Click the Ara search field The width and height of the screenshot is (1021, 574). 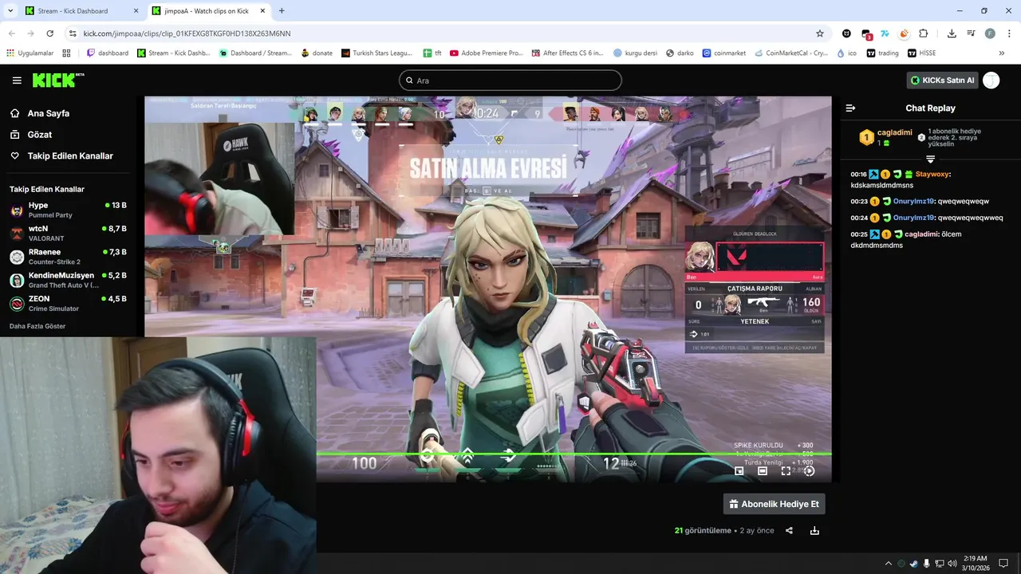[x=510, y=81]
